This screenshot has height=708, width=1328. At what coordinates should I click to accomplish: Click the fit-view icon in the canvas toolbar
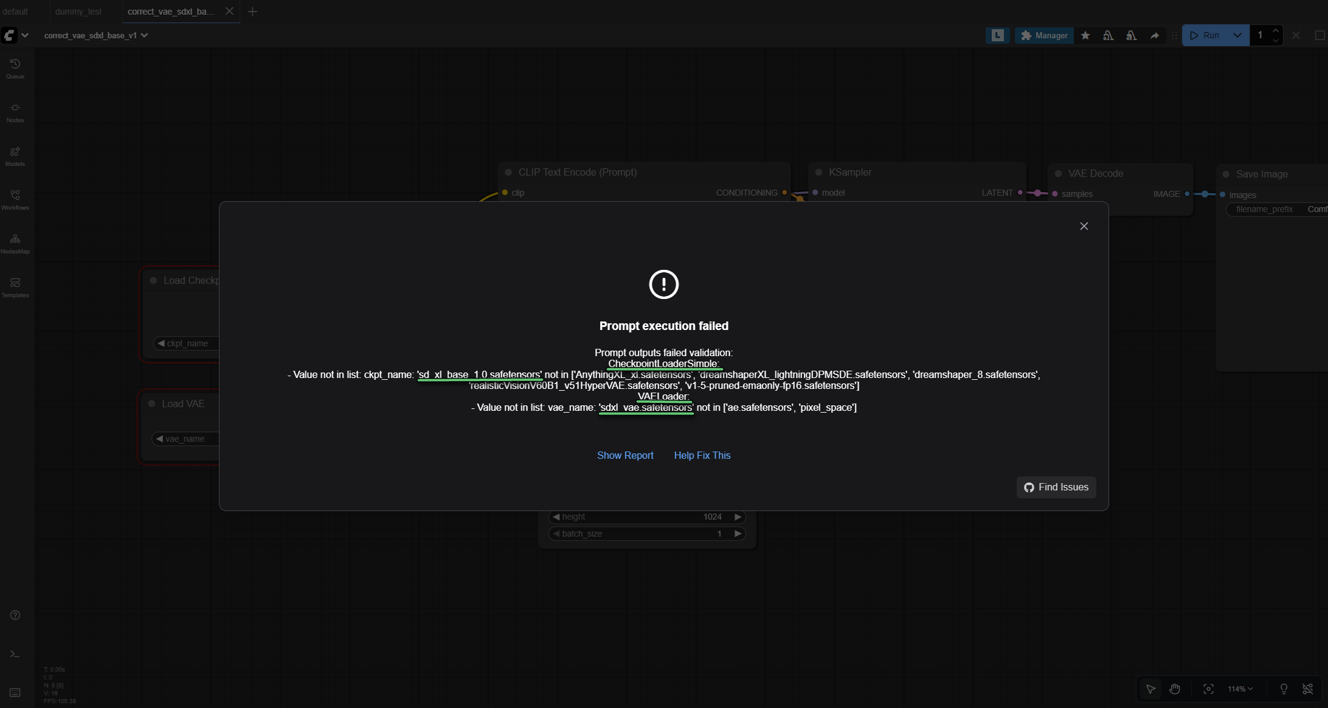point(1208,689)
